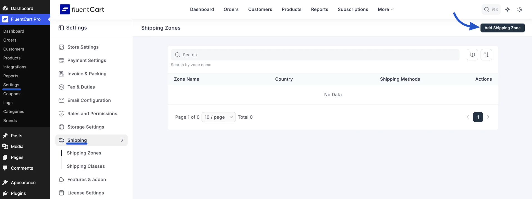Click the zone name Search field
Screen dimensions: 532x199
[x=315, y=55]
